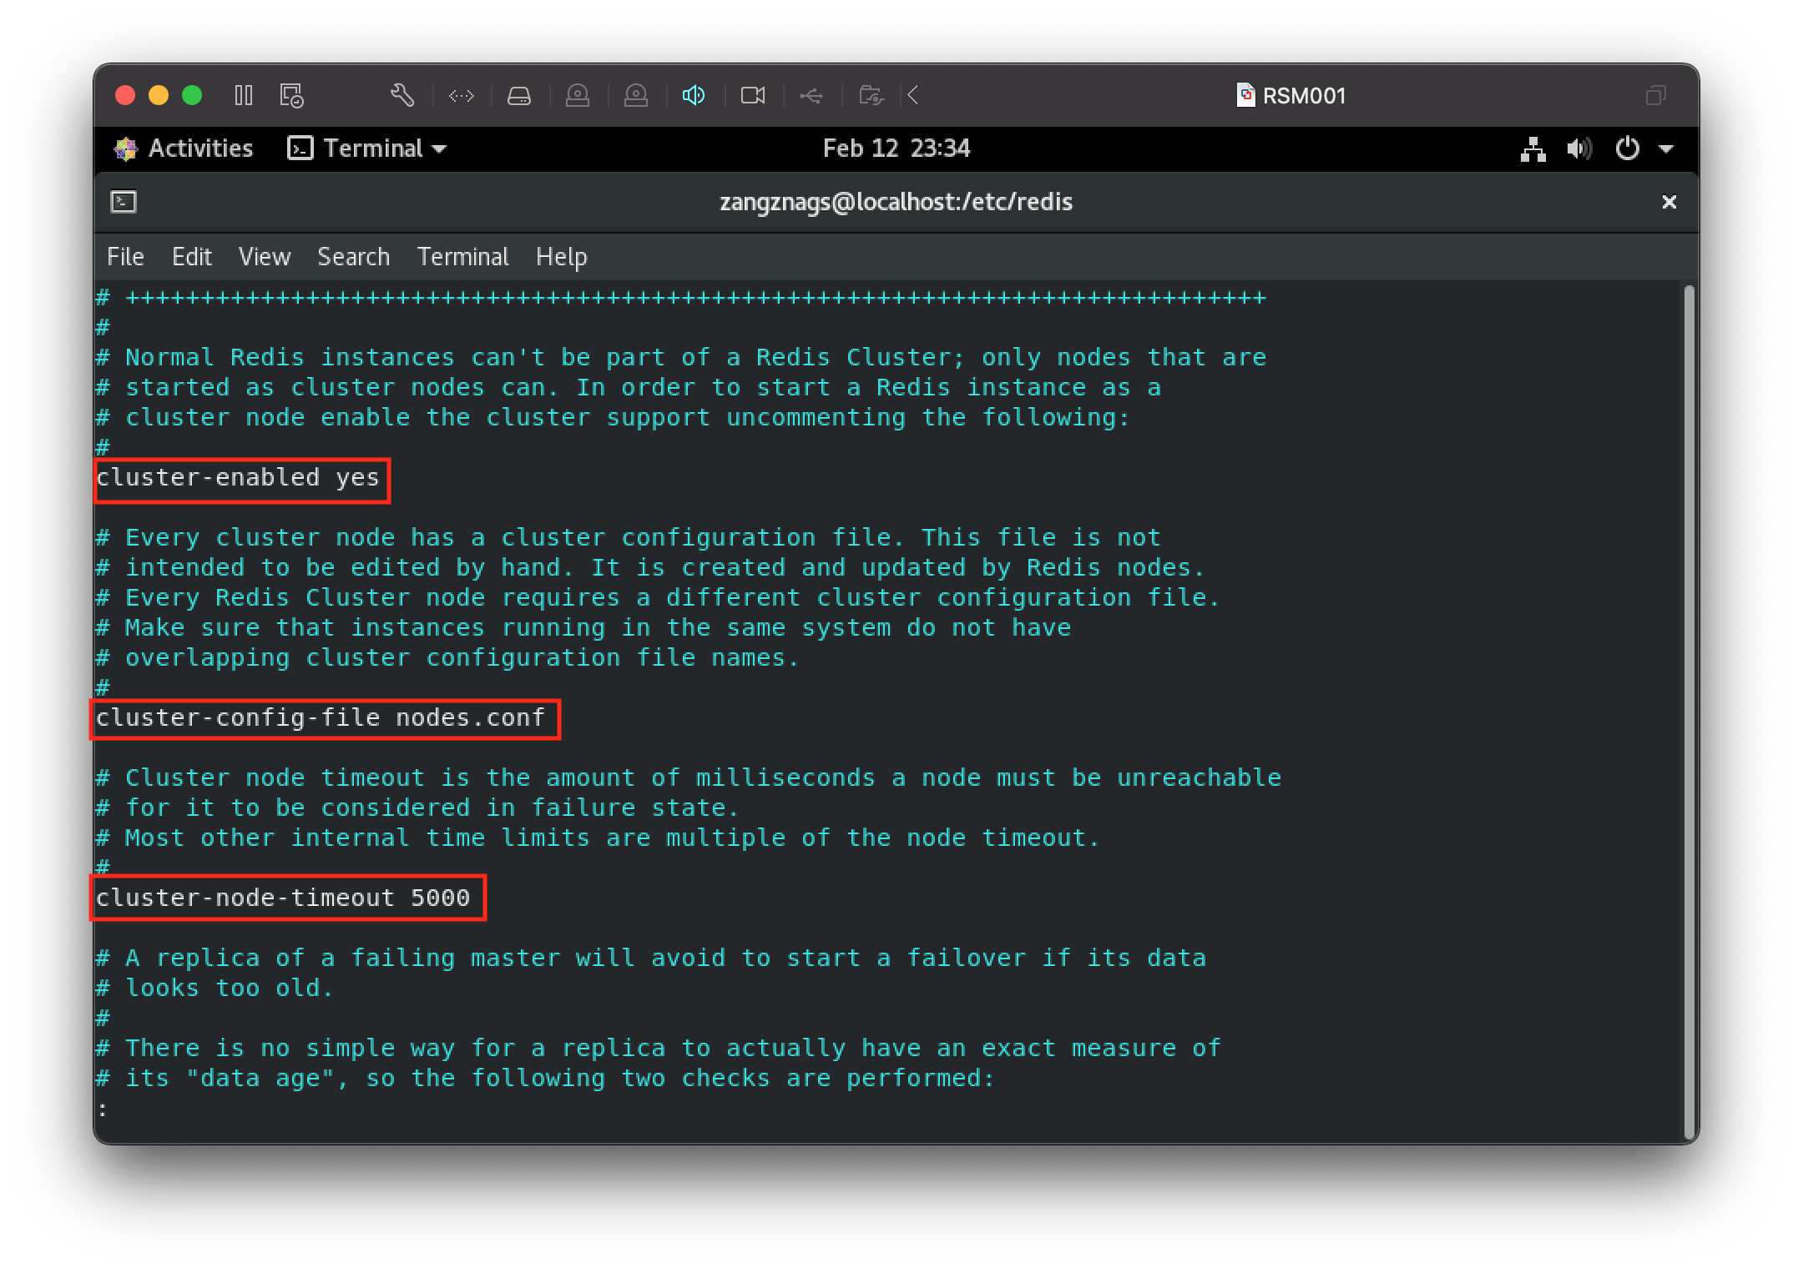1793x1268 pixels.
Task: Collapse the VM toolbar chevron
Action: [913, 95]
